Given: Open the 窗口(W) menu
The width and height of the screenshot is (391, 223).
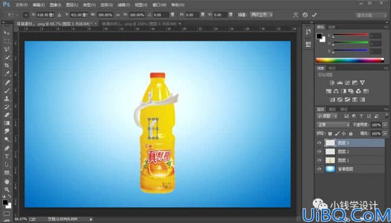Looking at the screenshot, I should tap(159, 5).
